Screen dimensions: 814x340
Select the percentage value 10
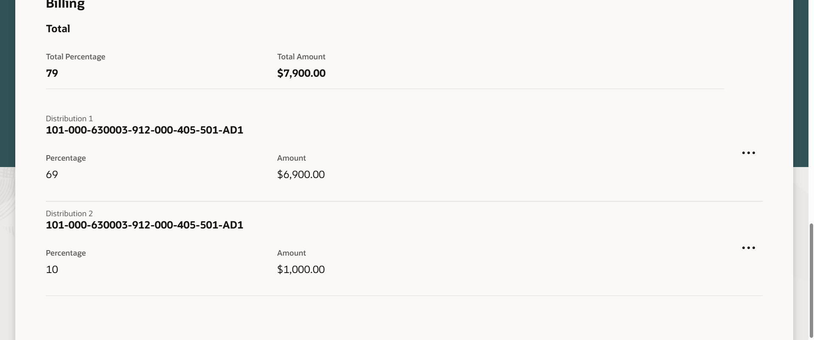pyautogui.click(x=52, y=270)
